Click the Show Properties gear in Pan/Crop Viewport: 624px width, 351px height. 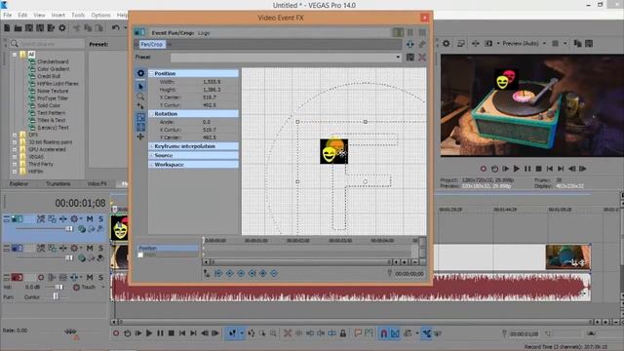[140, 73]
